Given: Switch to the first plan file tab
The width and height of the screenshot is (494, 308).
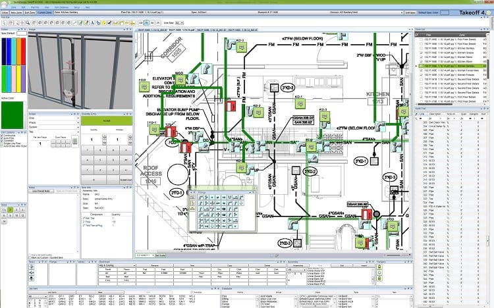Looking at the screenshot, I should (x=151, y=30).
